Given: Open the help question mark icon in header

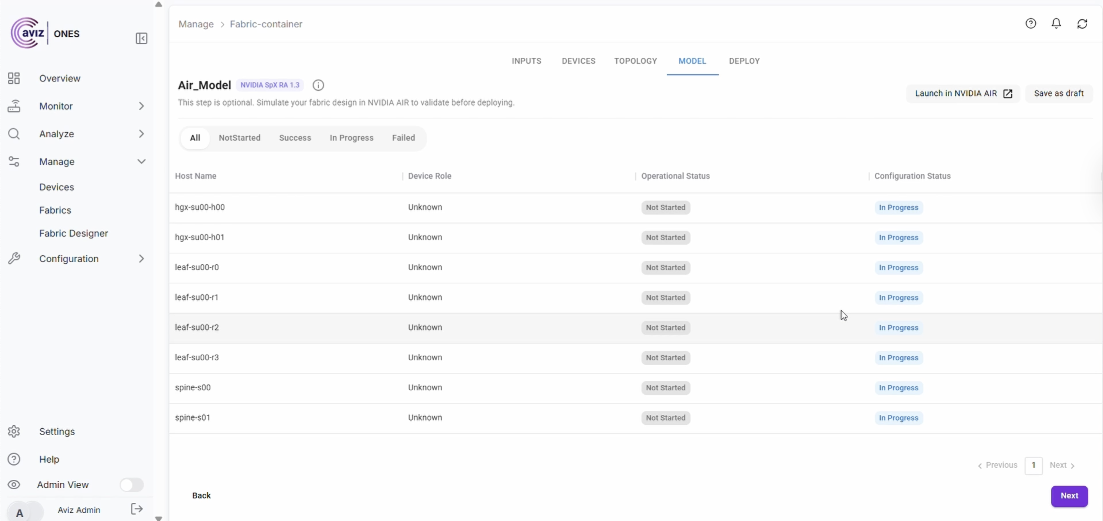Looking at the screenshot, I should click(x=1030, y=24).
